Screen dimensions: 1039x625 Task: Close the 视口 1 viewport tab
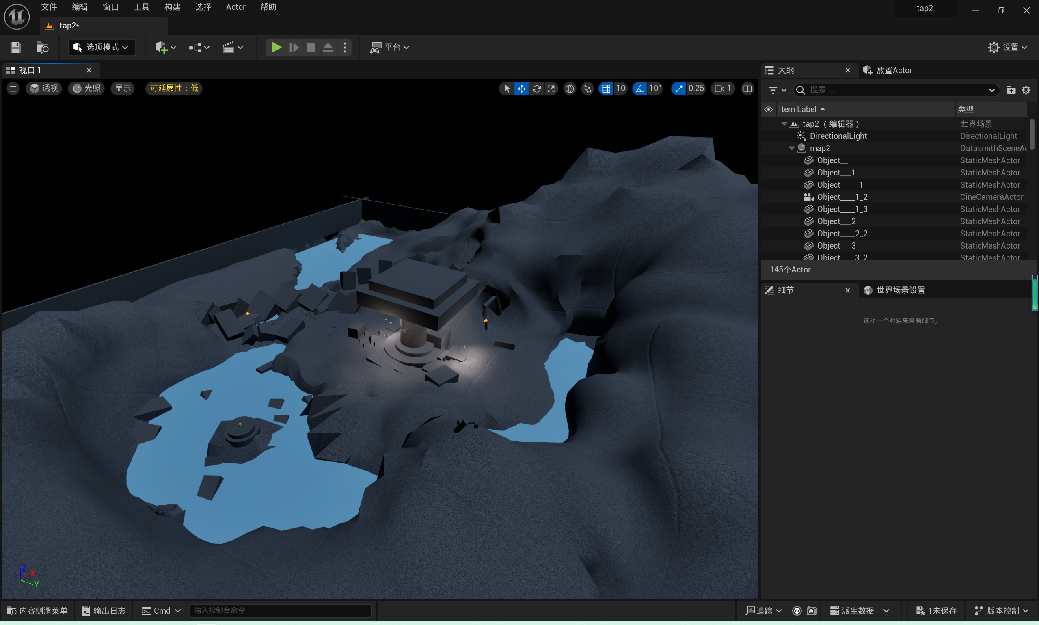89,70
